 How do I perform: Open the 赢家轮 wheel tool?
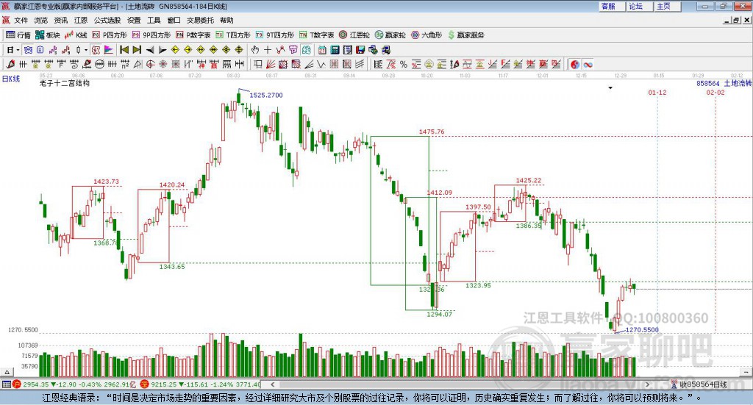click(x=390, y=35)
